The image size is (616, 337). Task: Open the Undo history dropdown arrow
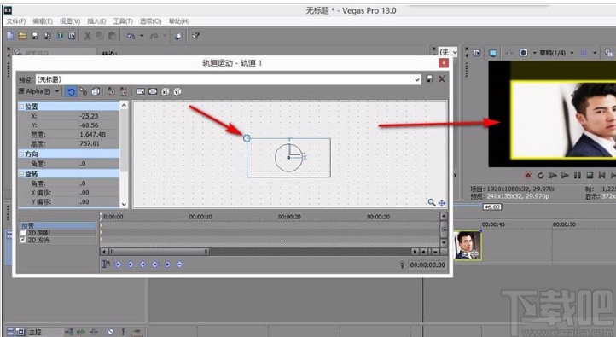click(x=142, y=36)
